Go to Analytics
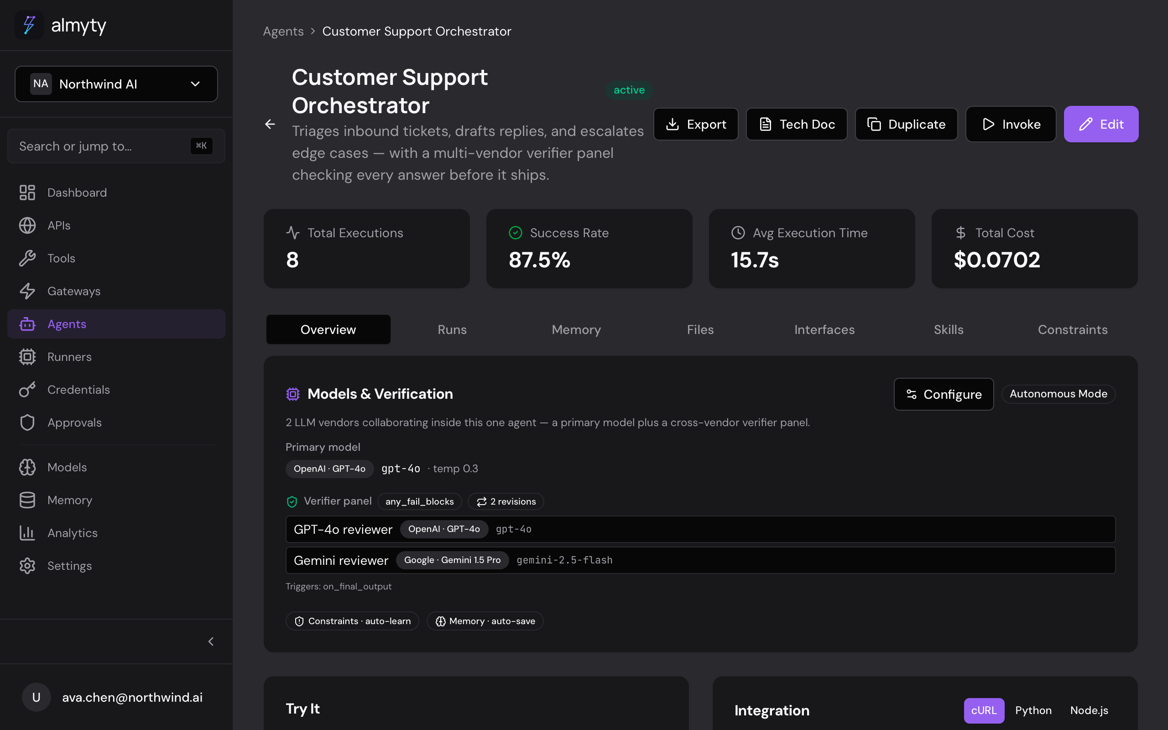Viewport: 1168px width, 730px height. pyautogui.click(x=116, y=533)
